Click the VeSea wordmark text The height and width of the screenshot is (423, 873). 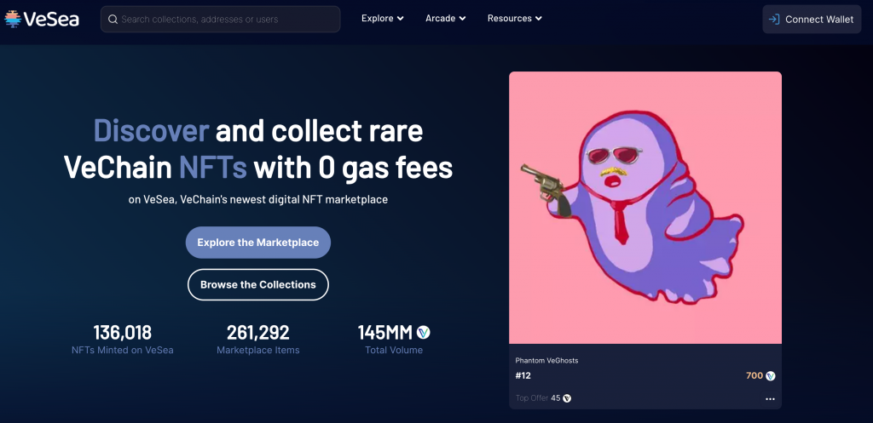point(51,20)
